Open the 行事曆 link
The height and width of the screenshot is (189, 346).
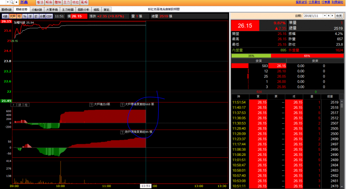tap(326, 2)
